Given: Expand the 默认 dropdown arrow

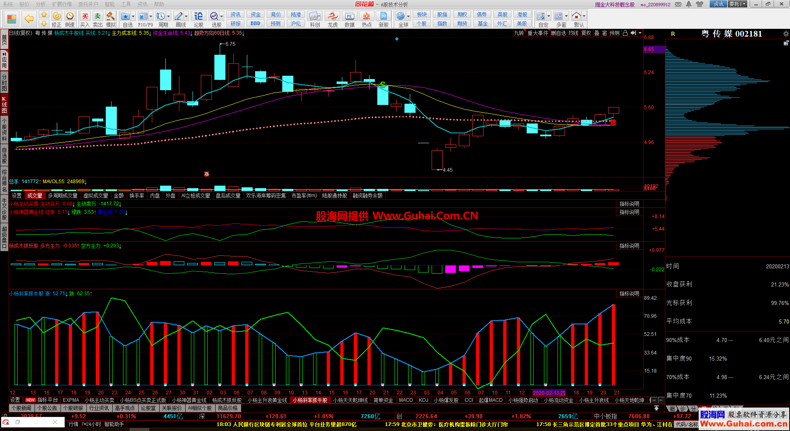Looking at the screenshot, I should [584, 16].
